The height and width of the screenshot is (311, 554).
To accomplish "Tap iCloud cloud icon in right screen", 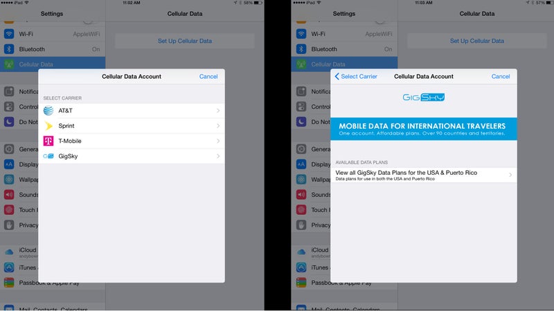I will (x=301, y=252).
